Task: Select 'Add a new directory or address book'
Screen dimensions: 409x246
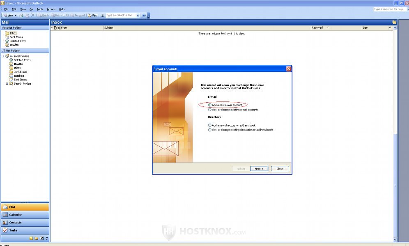Action: tap(210, 125)
